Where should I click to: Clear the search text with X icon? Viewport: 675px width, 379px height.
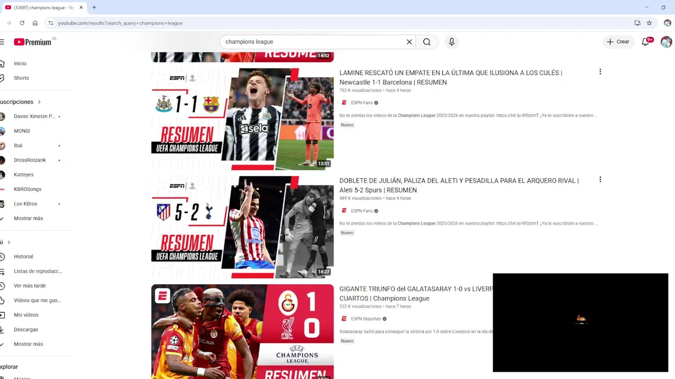pos(409,42)
